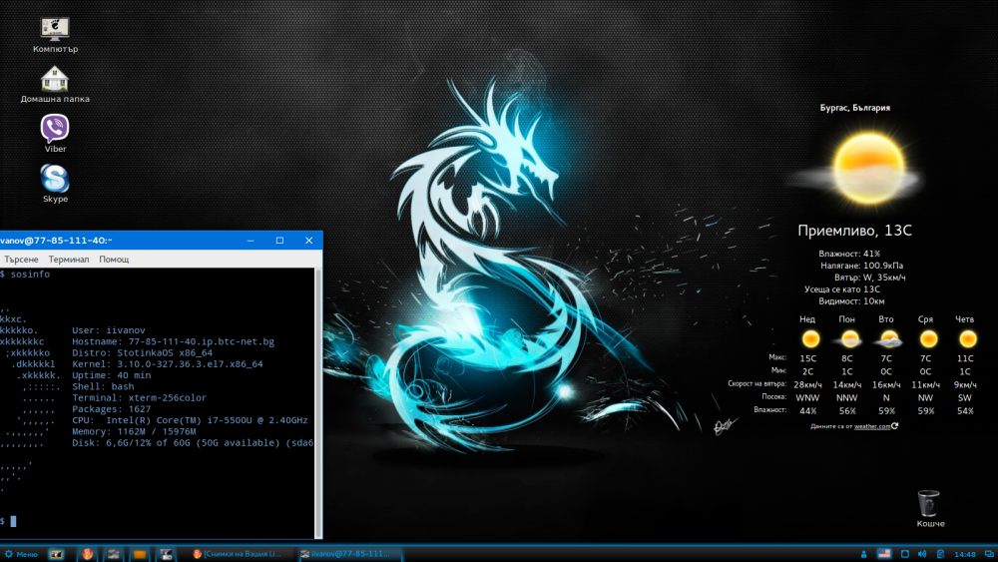Open the Търсене menu in terminal

[x=21, y=260]
